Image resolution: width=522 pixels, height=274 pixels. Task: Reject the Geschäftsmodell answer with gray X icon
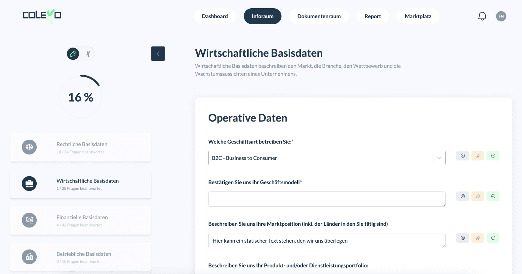coord(462,196)
